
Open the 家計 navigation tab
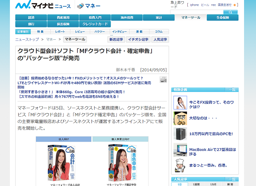click(159, 18)
